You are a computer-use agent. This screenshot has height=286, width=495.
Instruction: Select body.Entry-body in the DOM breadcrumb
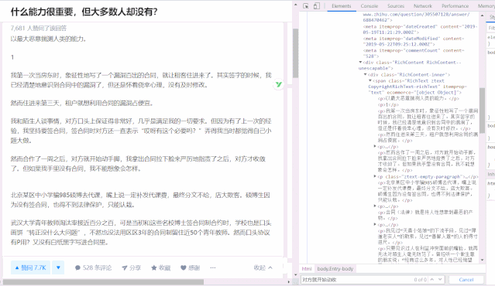(335, 269)
